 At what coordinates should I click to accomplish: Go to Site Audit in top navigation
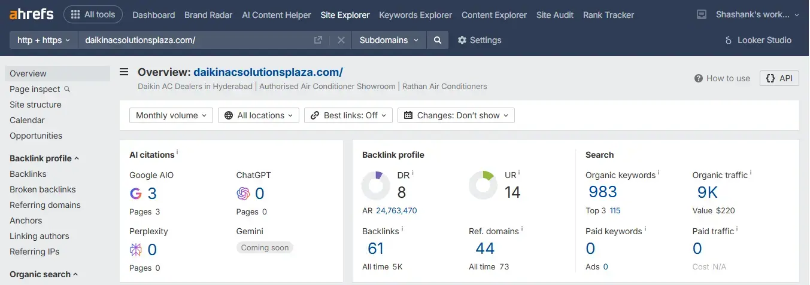pyautogui.click(x=554, y=15)
